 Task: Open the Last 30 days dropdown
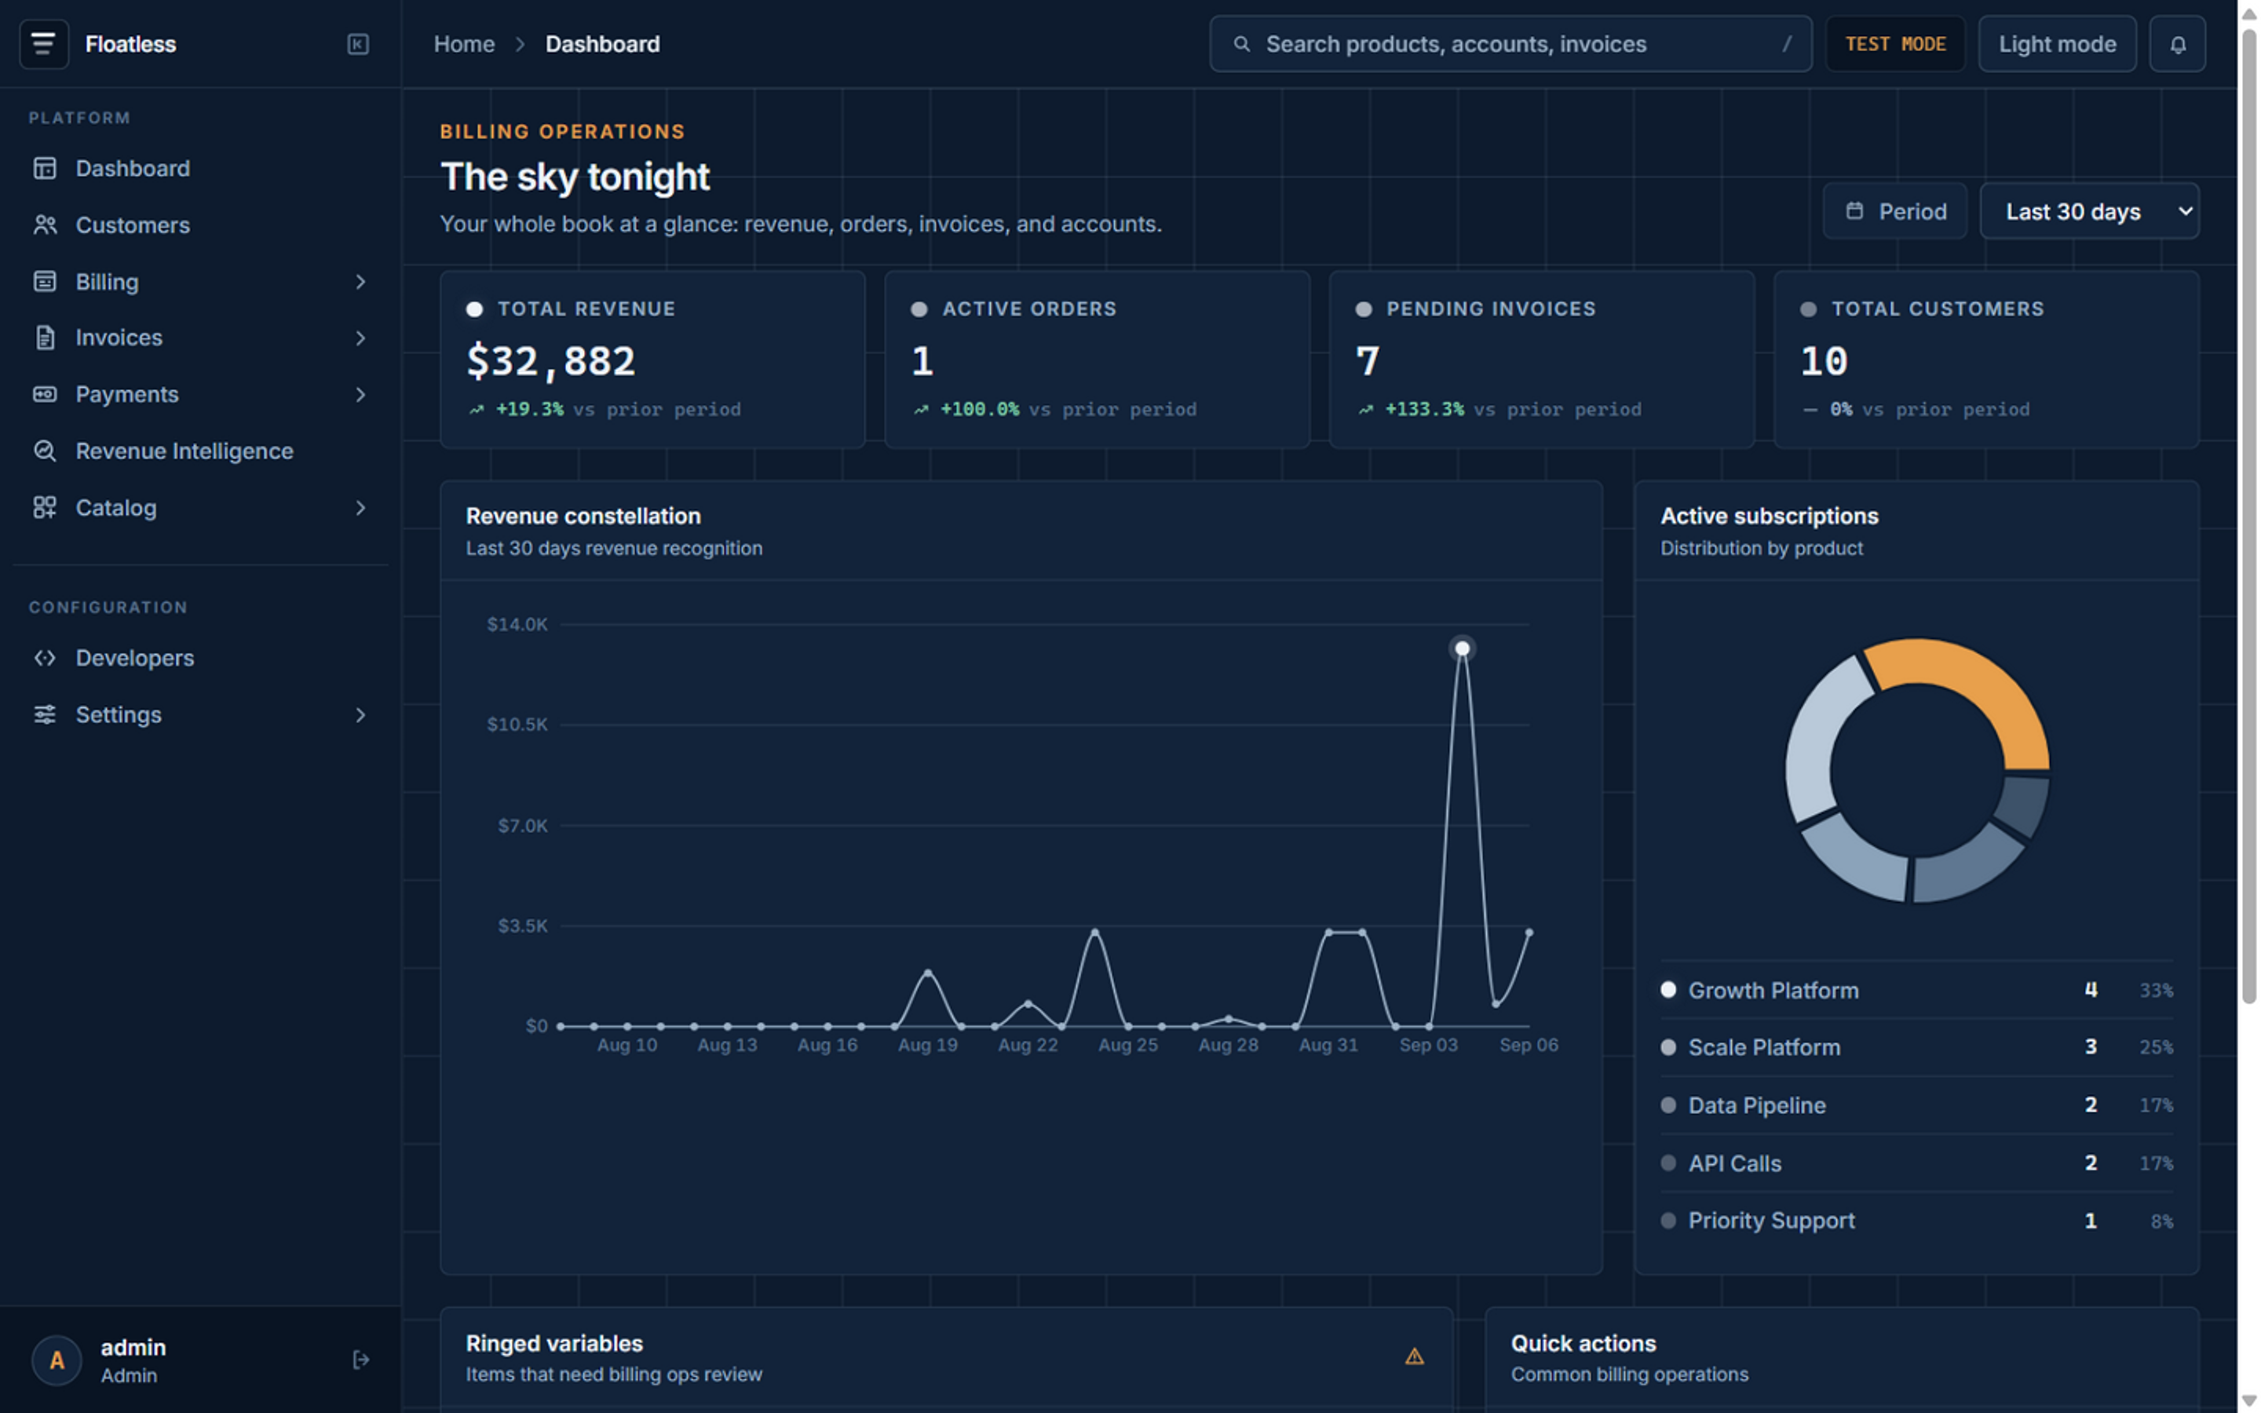(x=2089, y=211)
